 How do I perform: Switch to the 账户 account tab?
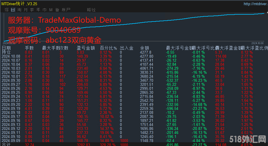pyautogui.click(x=66, y=10)
